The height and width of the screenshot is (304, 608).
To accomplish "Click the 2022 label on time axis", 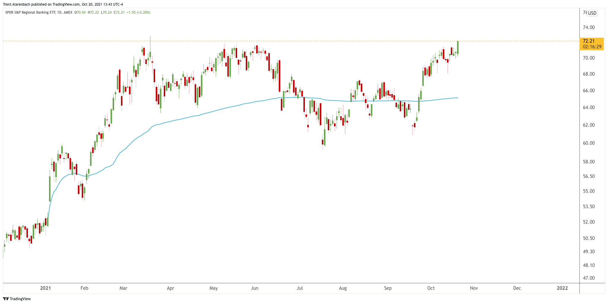I will 562,288.
